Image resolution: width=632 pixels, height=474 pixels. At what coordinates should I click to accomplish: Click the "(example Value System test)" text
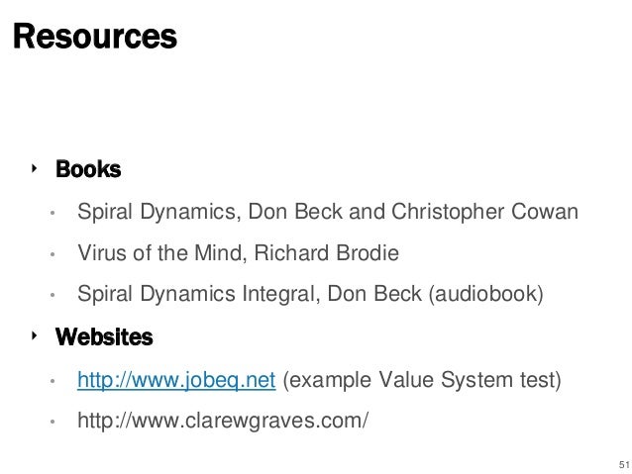tap(422, 380)
